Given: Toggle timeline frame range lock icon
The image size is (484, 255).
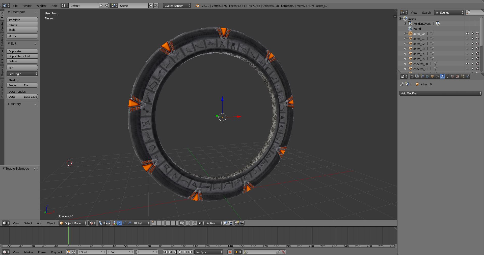Looking at the screenshot, I should (x=73, y=252).
